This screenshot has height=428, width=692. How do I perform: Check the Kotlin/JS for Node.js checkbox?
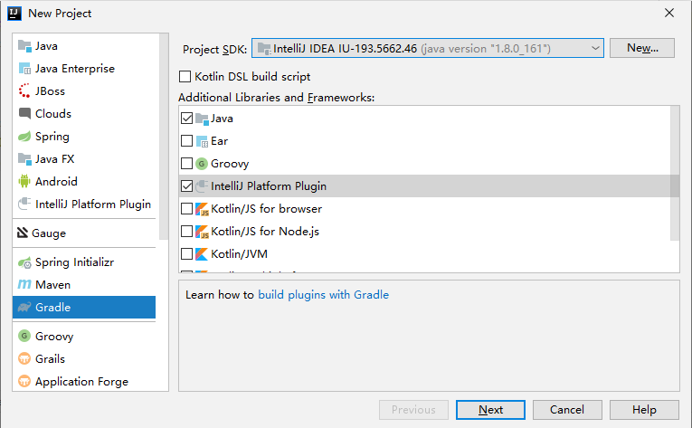[x=186, y=231]
